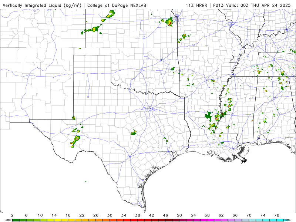The image size is (296, 222).
Task: Click the legend label '10'
Action: [40, 215]
